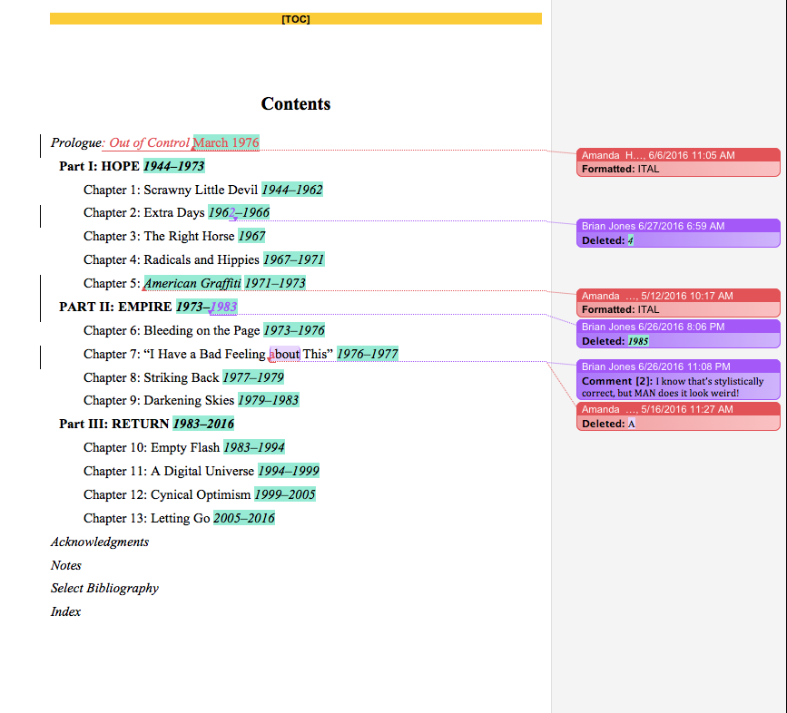The width and height of the screenshot is (787, 713).
Task: Click the yellow [TOC] header bar
Action: [x=295, y=19]
